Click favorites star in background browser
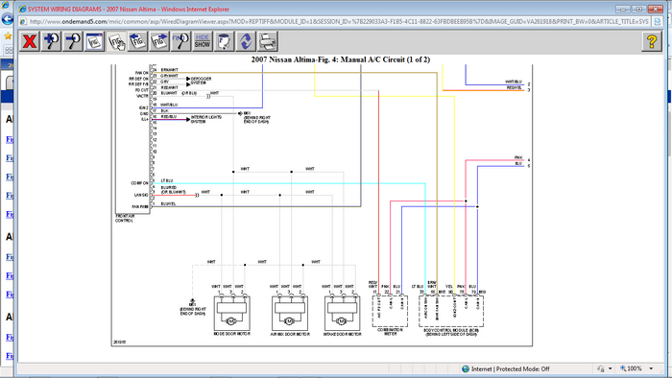The image size is (672, 378). tap(8, 35)
